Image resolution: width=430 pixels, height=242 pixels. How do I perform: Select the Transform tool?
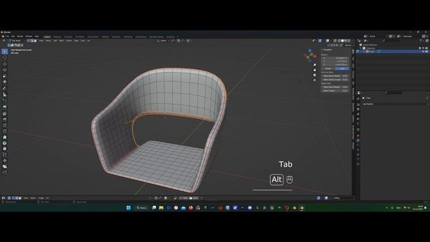5,82
